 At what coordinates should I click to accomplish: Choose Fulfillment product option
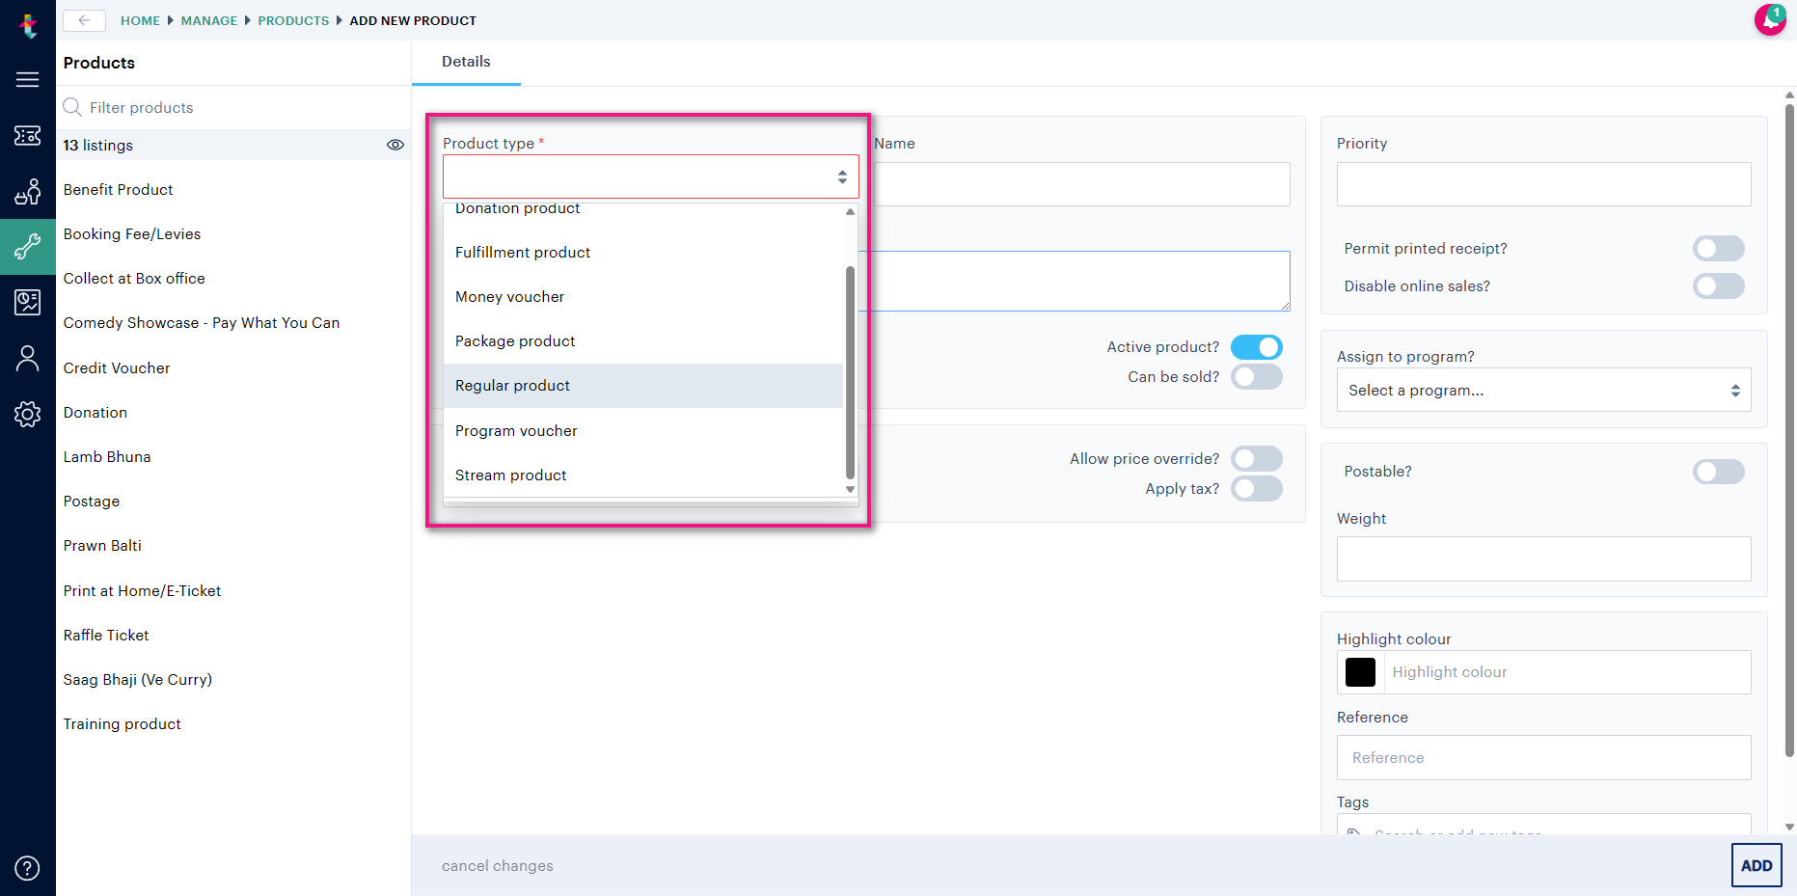[643, 253]
